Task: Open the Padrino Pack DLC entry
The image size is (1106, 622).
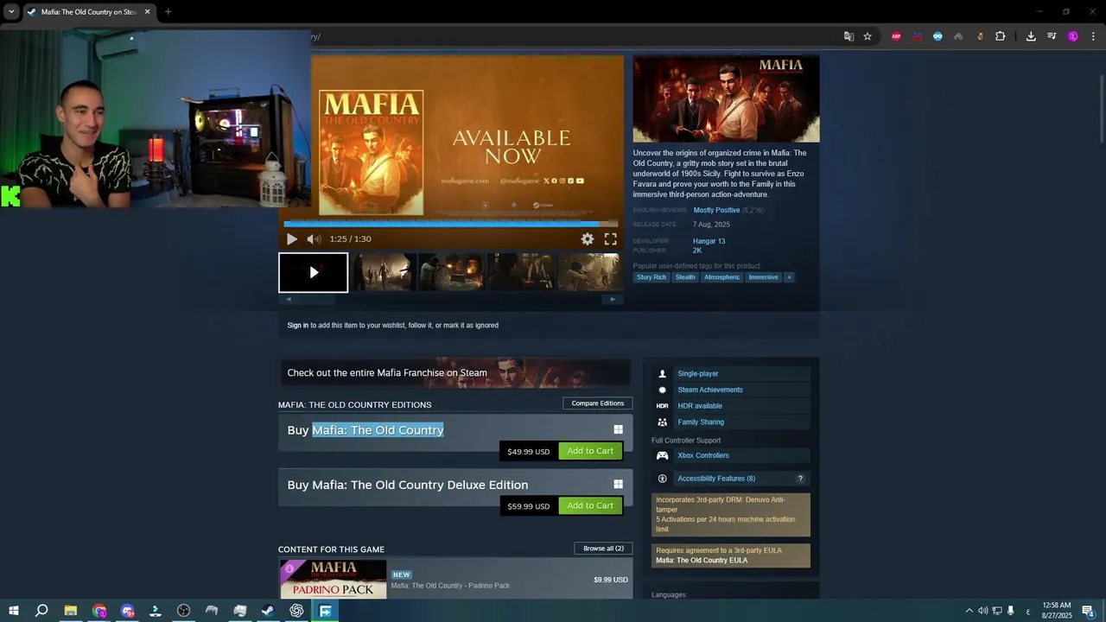Action: click(x=454, y=579)
